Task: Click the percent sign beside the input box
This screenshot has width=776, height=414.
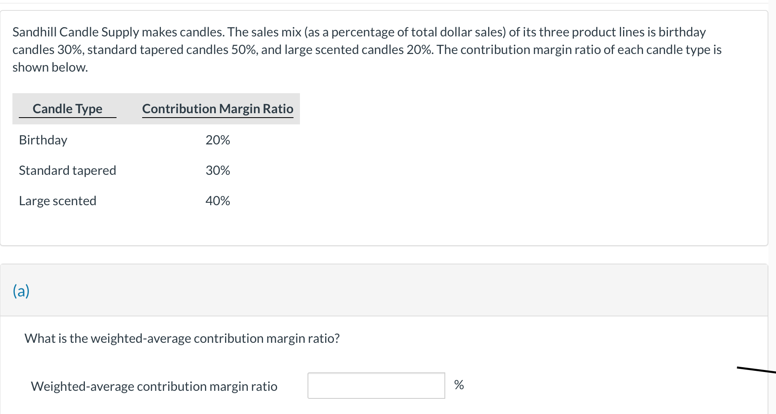Action: [x=459, y=385]
